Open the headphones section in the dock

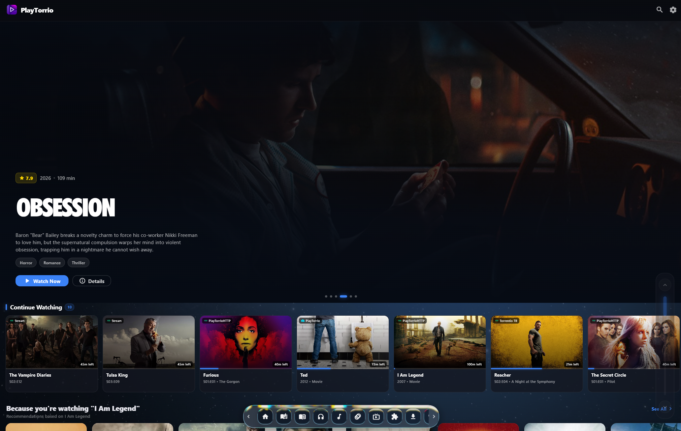[321, 417]
